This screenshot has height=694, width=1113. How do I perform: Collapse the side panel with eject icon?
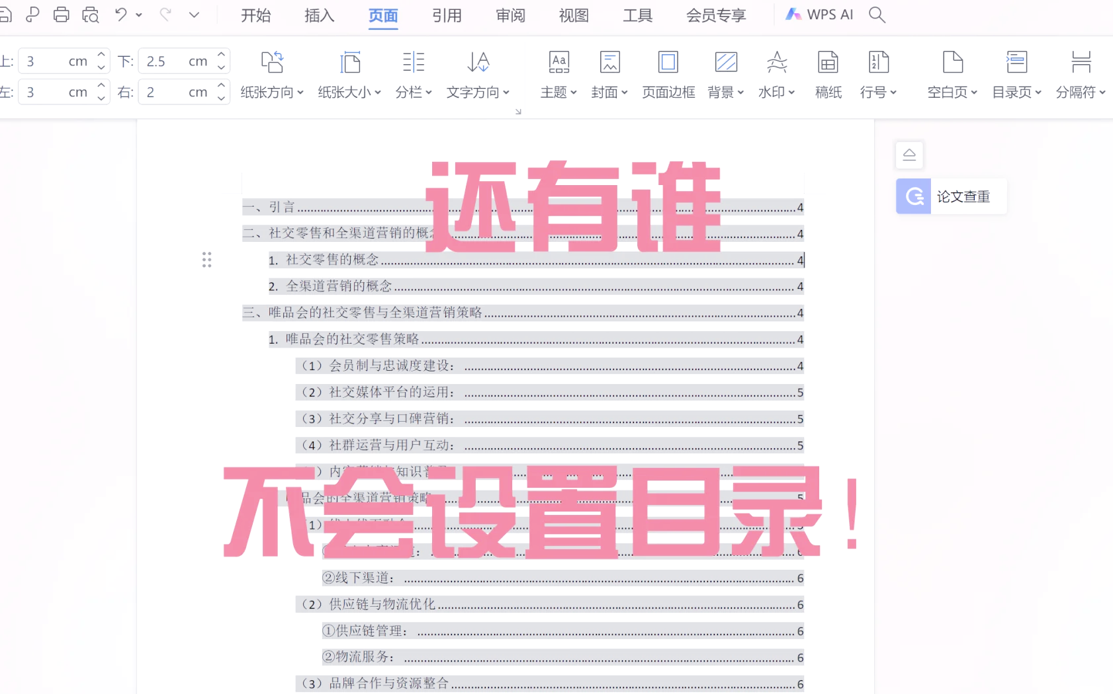[909, 155]
